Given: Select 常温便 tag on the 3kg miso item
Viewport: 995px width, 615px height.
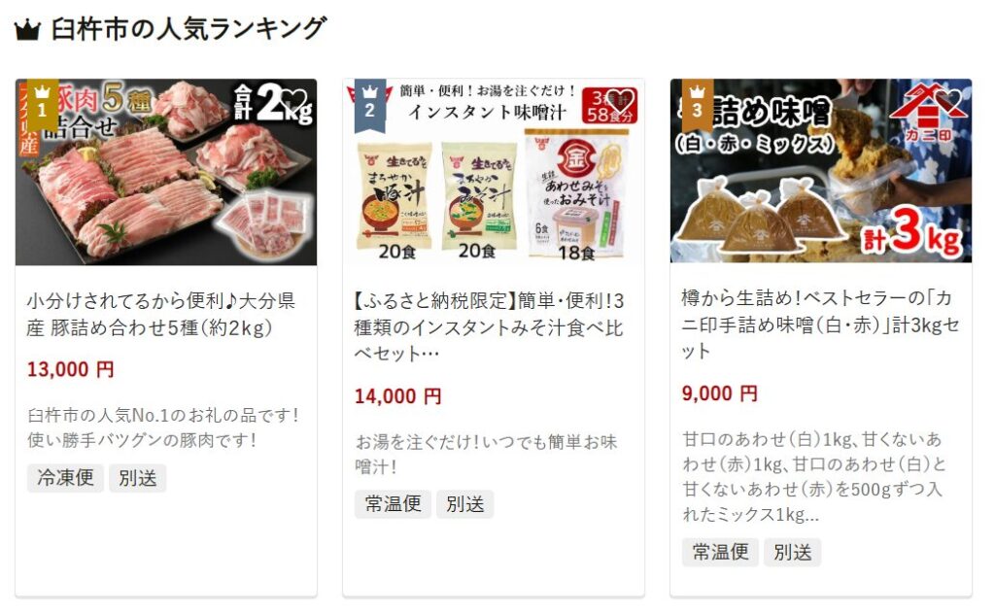Looking at the screenshot, I should pos(720,552).
